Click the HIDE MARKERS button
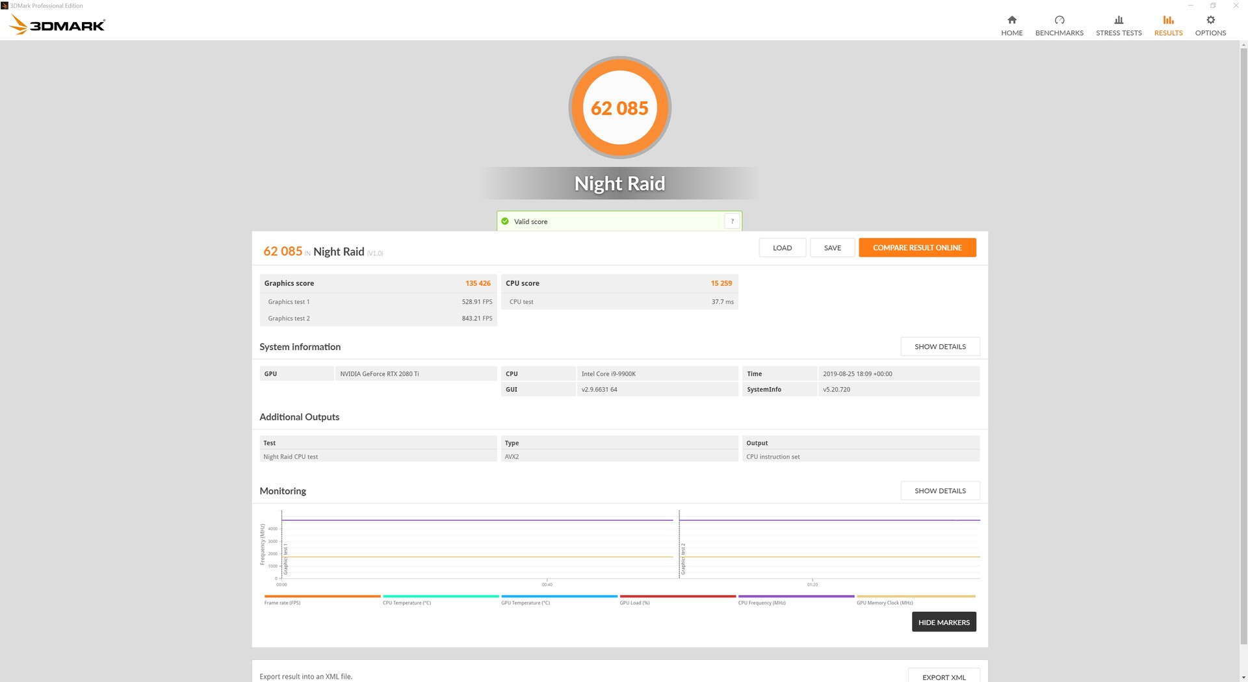The height and width of the screenshot is (682, 1248). pyautogui.click(x=944, y=622)
